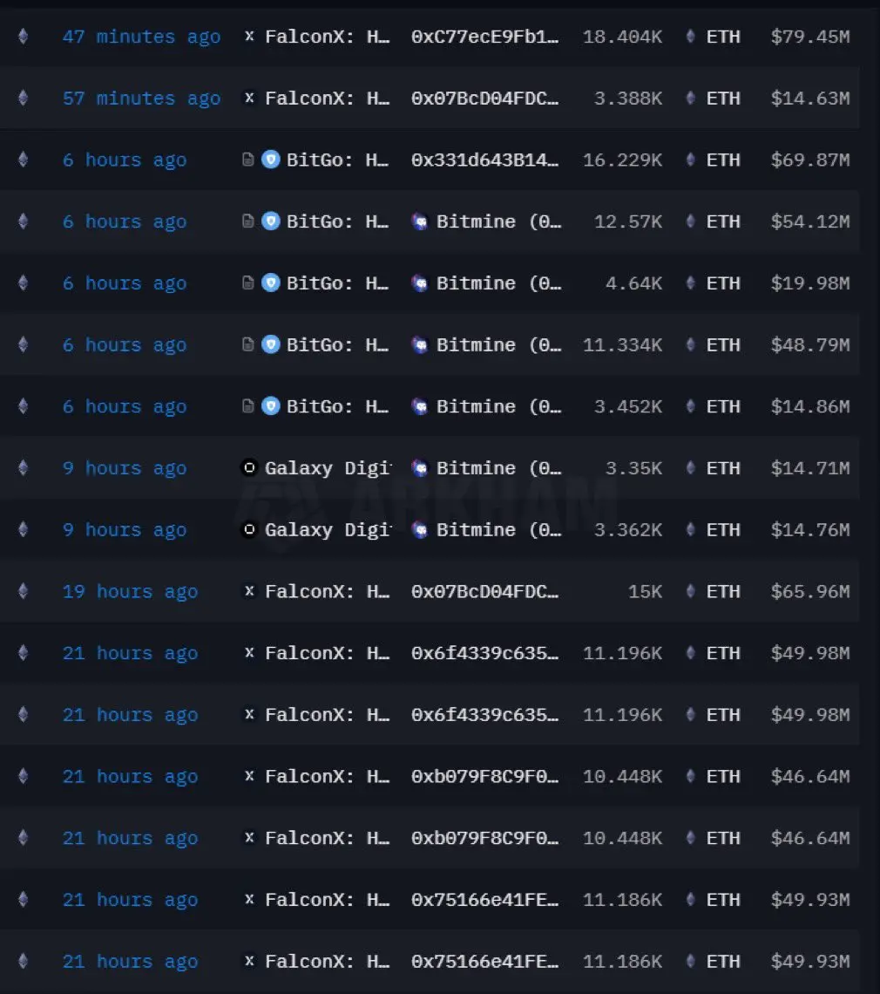This screenshot has height=994, width=880.
Task: Open BitGo sender in $14.86M row
Action: click(x=326, y=406)
